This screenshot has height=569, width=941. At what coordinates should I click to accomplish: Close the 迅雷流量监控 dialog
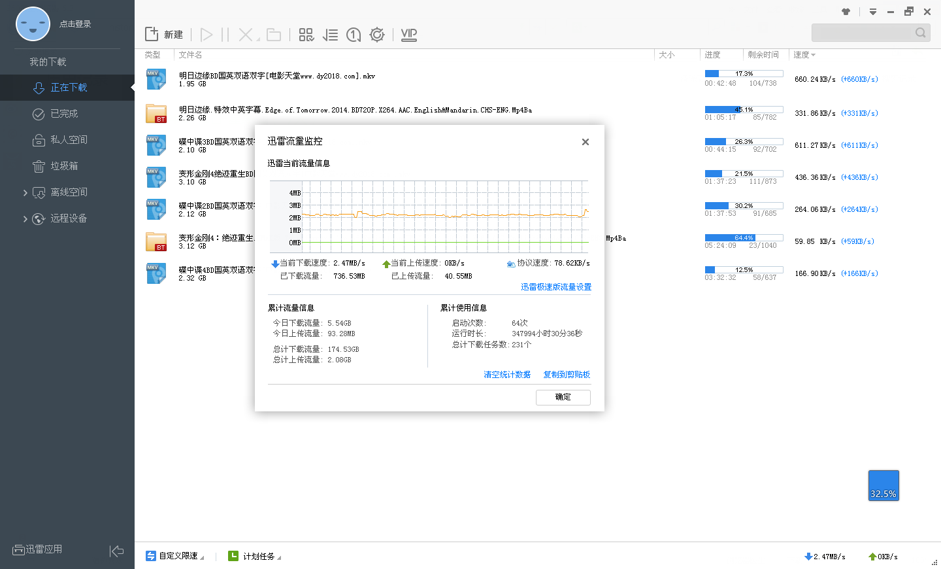pos(586,142)
